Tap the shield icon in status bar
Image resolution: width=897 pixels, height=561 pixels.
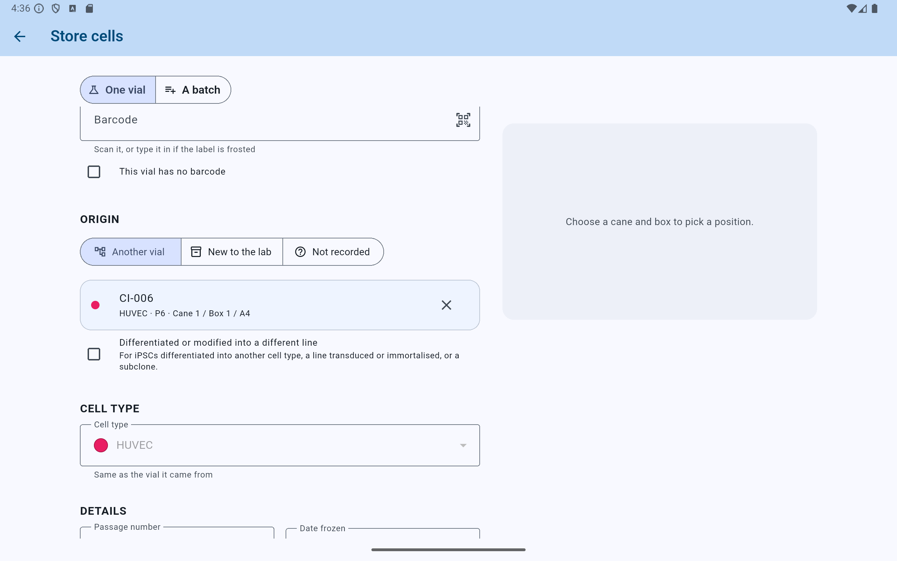point(56,8)
